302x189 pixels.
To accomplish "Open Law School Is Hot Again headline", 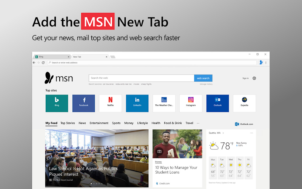I will point(83,172).
